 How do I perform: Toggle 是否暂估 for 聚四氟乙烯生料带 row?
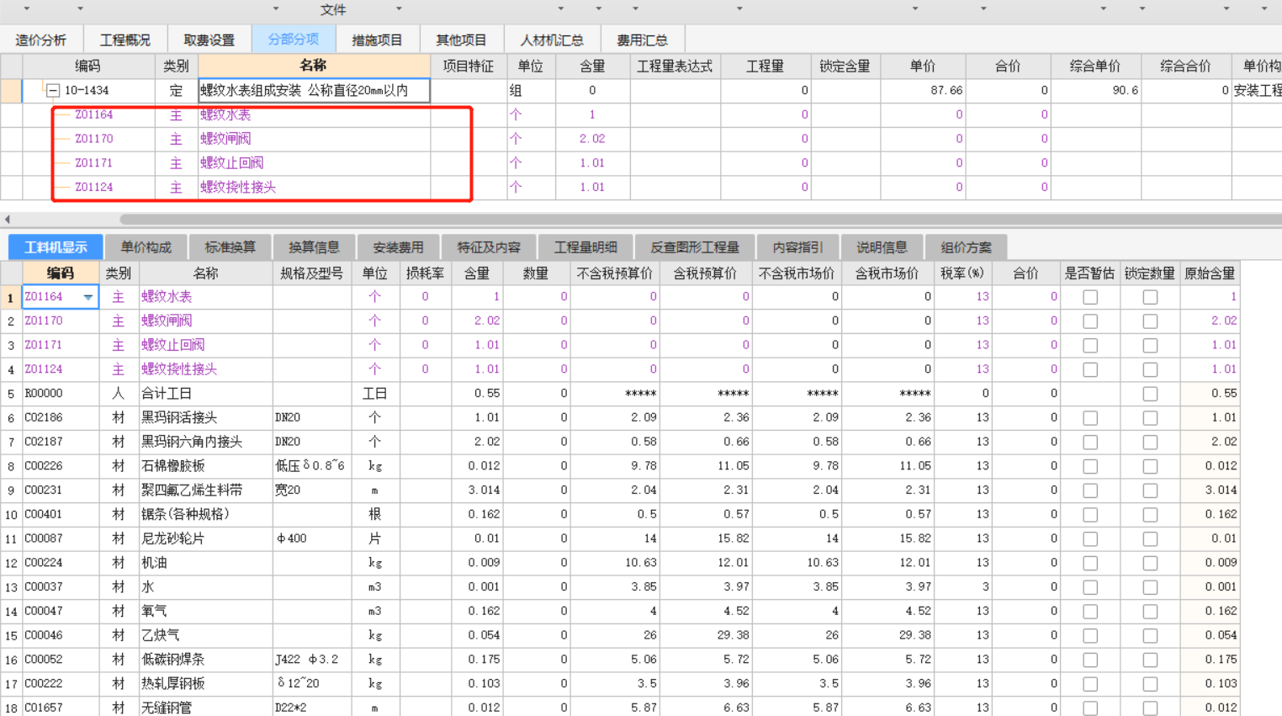[1090, 491]
